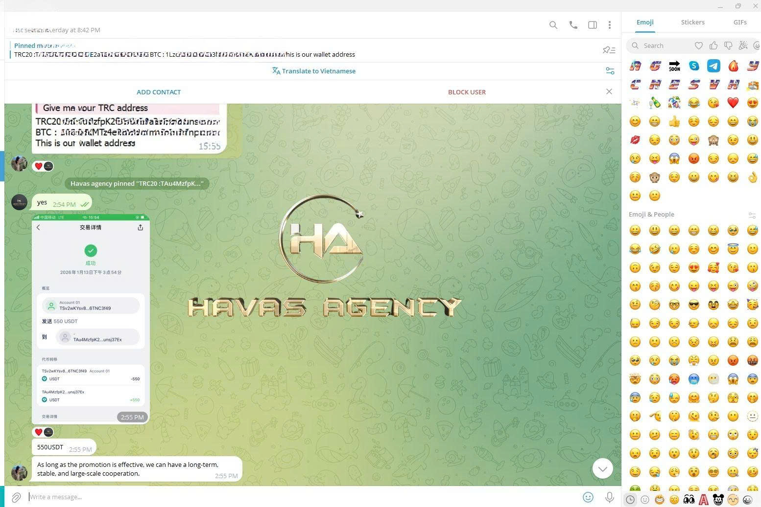Show the pinned messages list icon
The width and height of the screenshot is (761, 507).
(x=609, y=50)
